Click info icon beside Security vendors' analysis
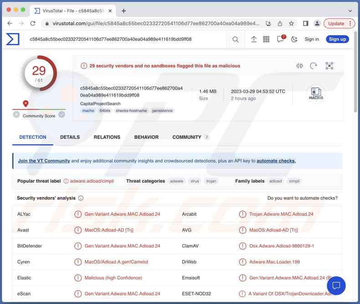 (81, 198)
